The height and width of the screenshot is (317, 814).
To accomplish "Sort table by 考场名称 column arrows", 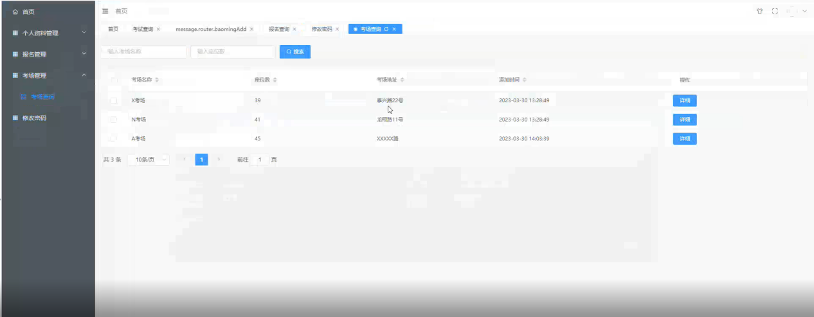I will point(157,80).
